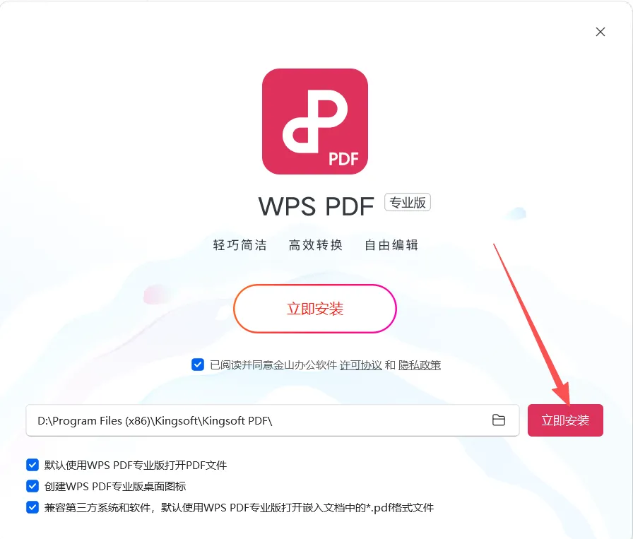
Task: Click the folder browse icon in path field
Action: 499,420
